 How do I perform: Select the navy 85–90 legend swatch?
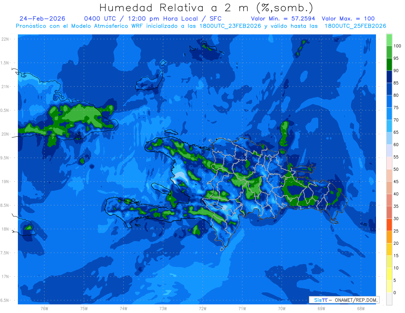[389, 77]
